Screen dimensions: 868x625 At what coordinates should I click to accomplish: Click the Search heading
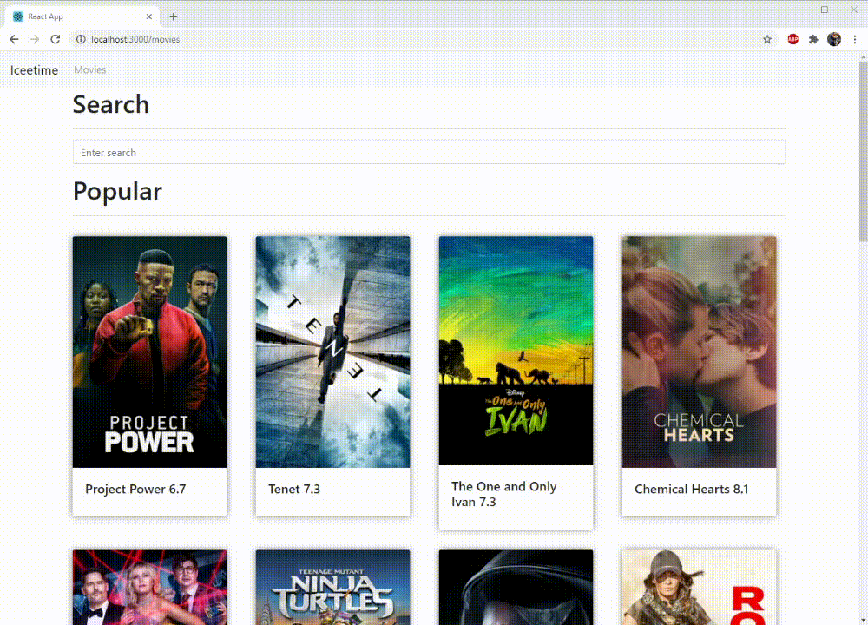coord(111,104)
